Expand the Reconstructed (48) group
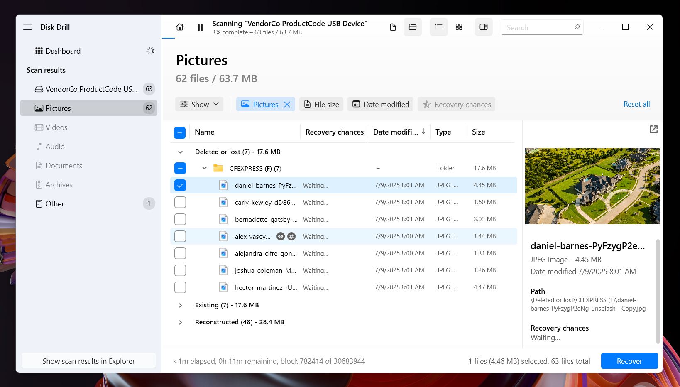 pyautogui.click(x=180, y=322)
